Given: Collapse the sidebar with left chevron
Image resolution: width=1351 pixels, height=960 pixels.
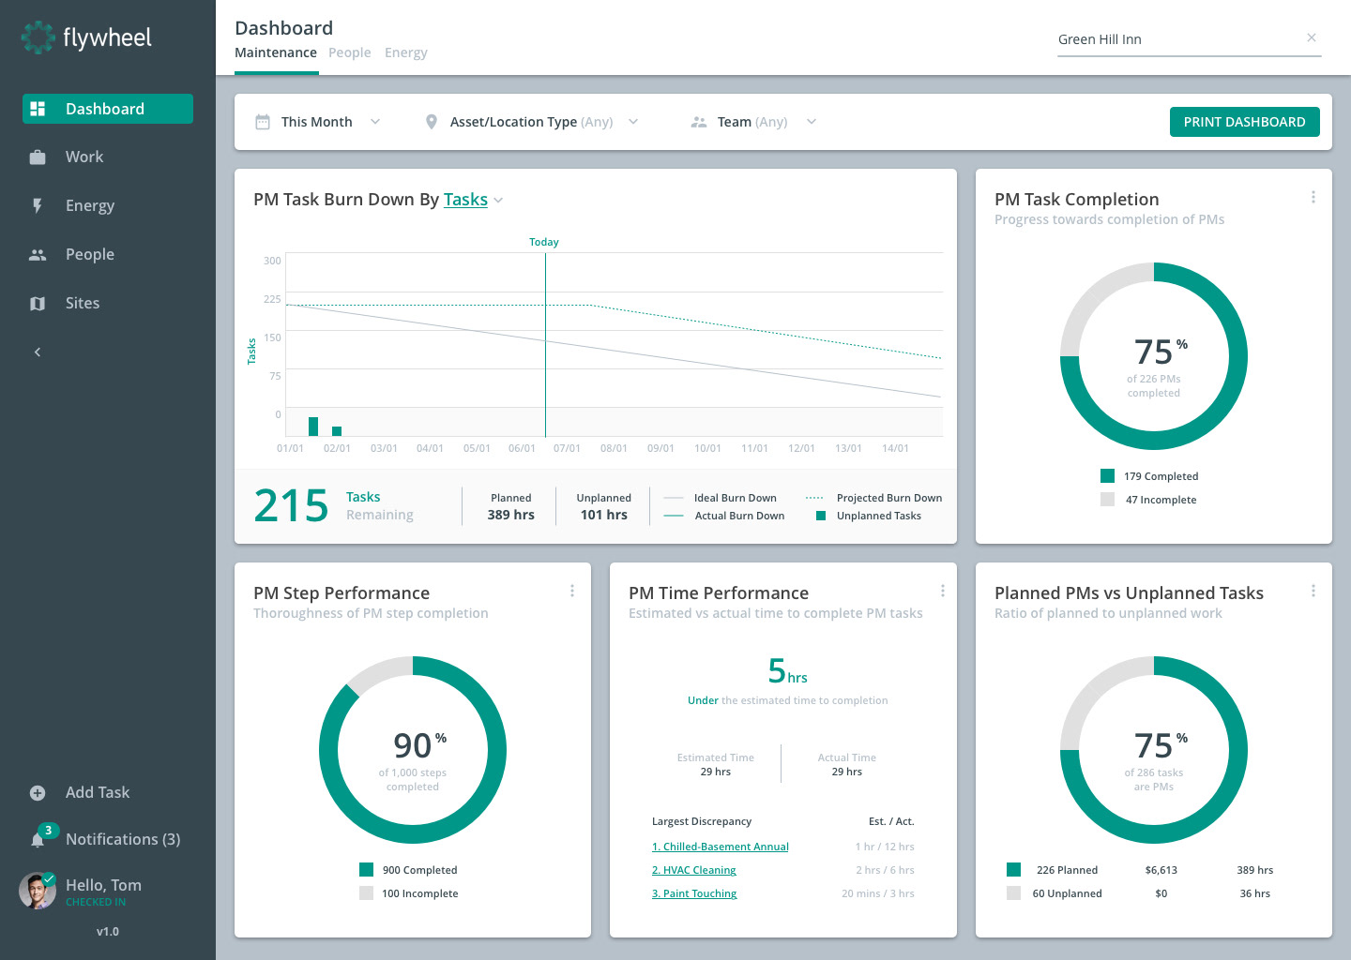Looking at the screenshot, I should pyautogui.click(x=38, y=352).
